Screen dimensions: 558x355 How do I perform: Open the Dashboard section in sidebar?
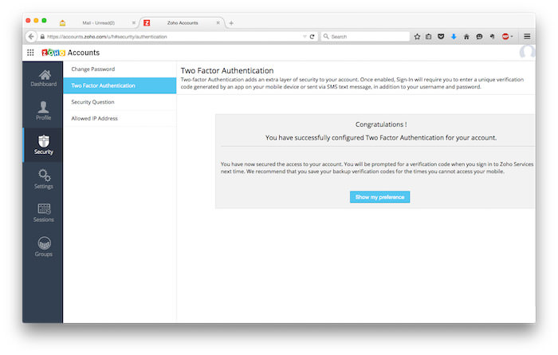point(43,78)
